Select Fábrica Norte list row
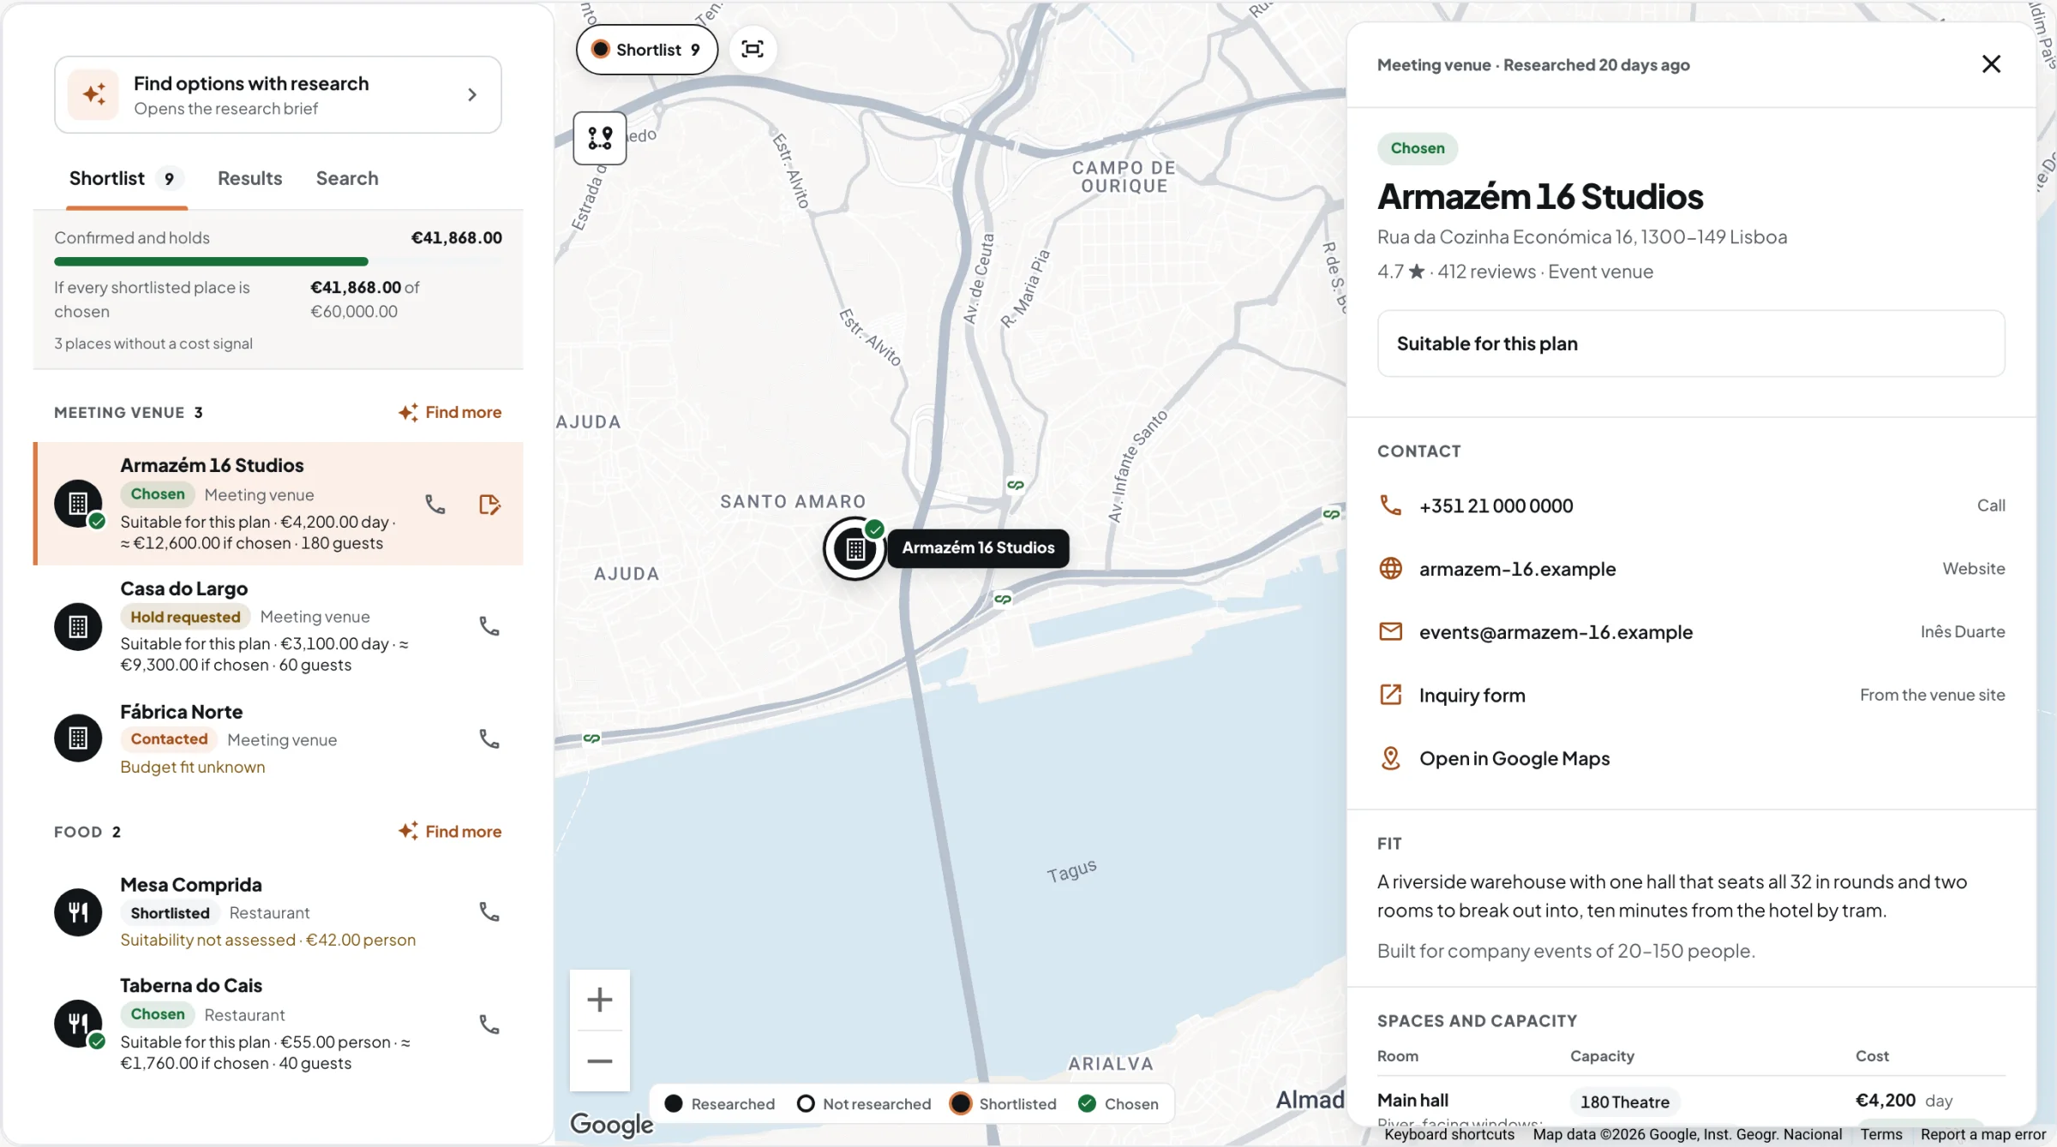Screen dimensions: 2057x1147 pos(278,738)
